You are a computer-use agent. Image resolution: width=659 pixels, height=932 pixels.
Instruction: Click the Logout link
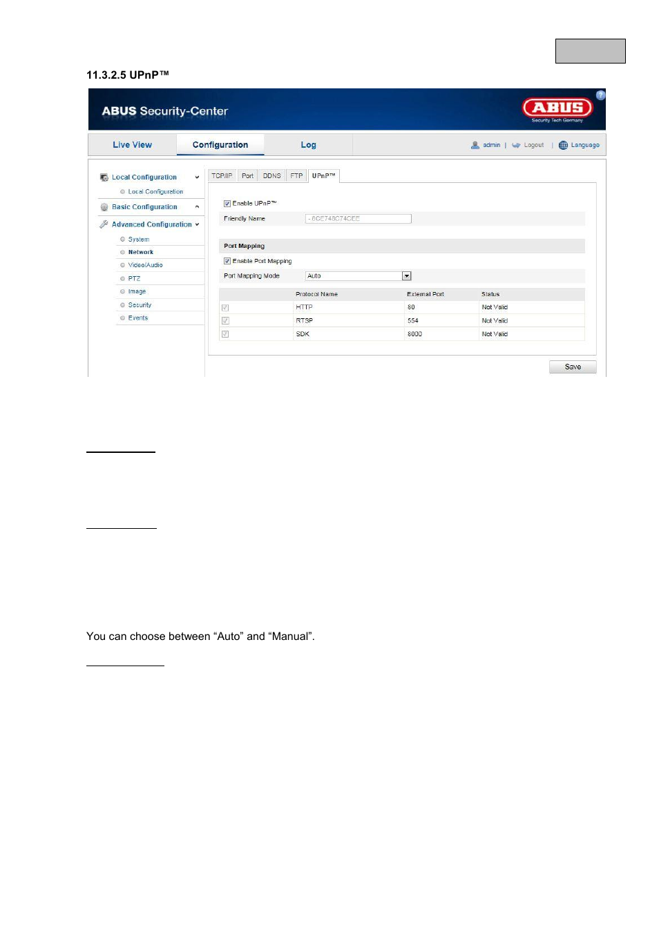click(534, 145)
